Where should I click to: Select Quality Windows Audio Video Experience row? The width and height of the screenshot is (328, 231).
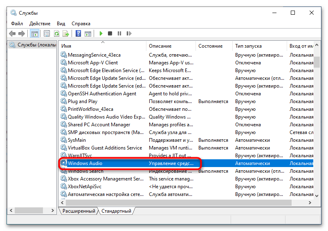[186, 117]
